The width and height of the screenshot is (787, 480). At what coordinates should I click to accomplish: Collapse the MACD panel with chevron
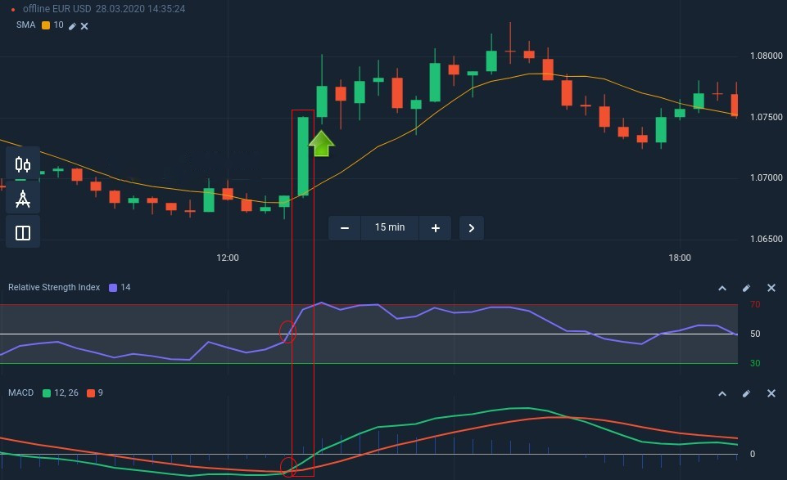pos(722,393)
